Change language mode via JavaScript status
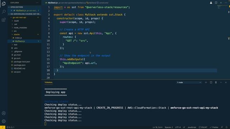This screenshot has height=129, width=230. click(192, 127)
